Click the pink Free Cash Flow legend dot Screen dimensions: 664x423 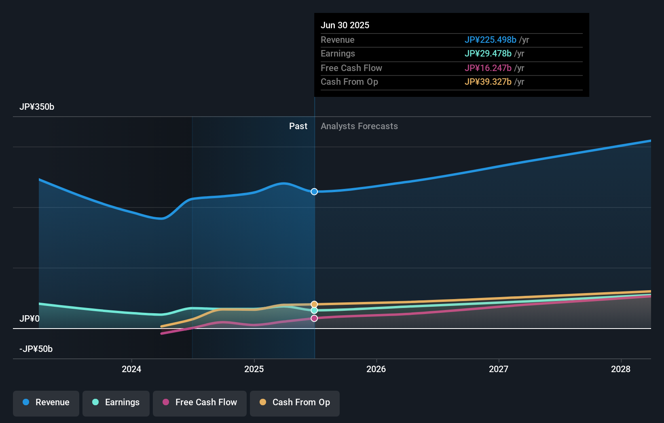pyautogui.click(x=166, y=402)
